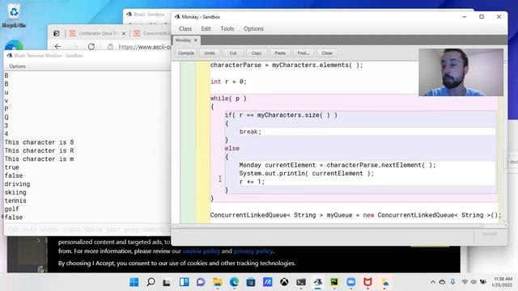Open the Class menu in the Monday editor

point(185,29)
